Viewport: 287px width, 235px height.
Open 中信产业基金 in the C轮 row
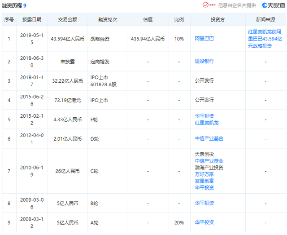(x=209, y=161)
